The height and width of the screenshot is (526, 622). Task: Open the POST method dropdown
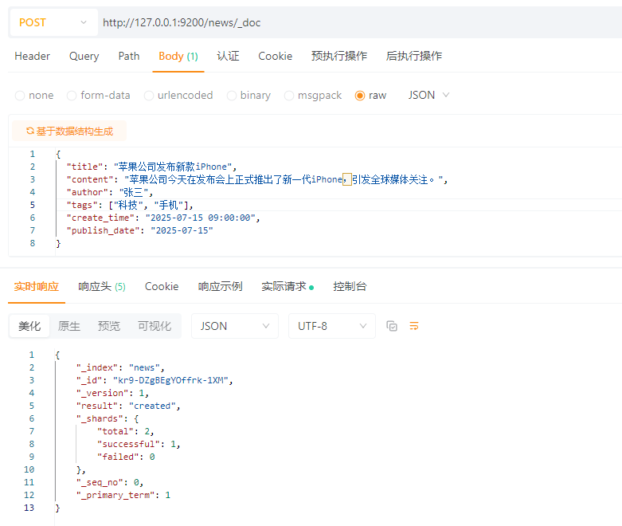coord(53,22)
